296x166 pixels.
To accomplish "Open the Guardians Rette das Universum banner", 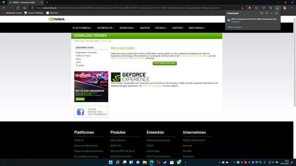I will (x=91, y=87).
